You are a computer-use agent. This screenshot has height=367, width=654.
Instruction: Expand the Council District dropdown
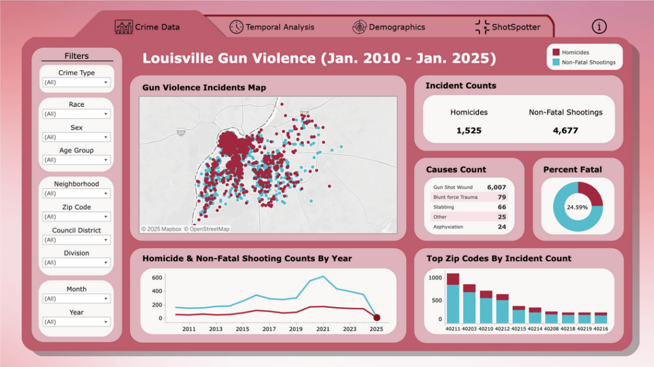coord(77,240)
